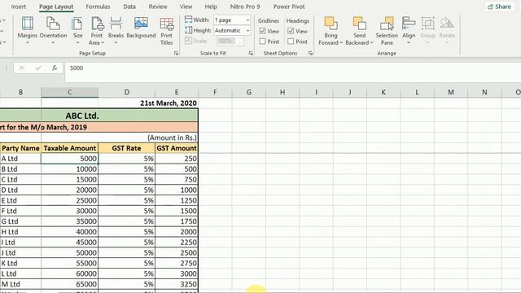Cancel the entry with the X icon
521x293 pixels.
click(22, 68)
